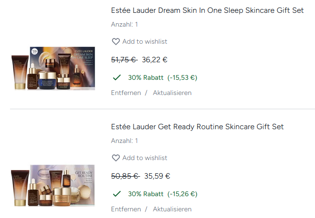The image size is (315, 218).
Task: Click the green checkmark beside the -15,26 € discount
Action: 116,194
